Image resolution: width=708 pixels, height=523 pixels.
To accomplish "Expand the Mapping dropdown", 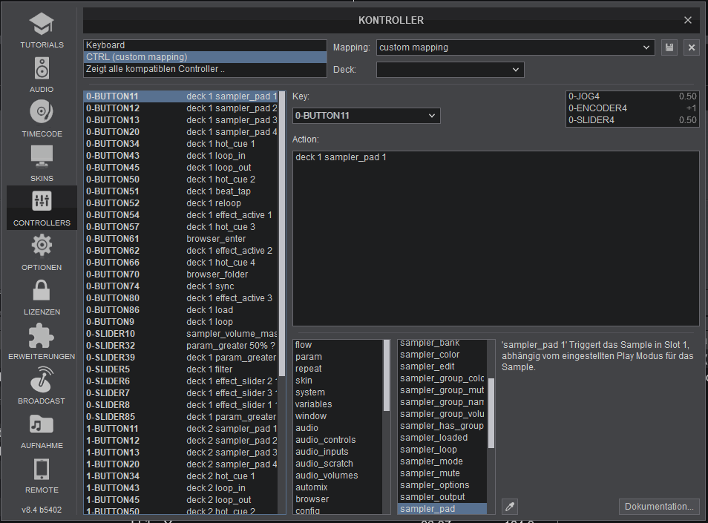I will click(x=515, y=47).
